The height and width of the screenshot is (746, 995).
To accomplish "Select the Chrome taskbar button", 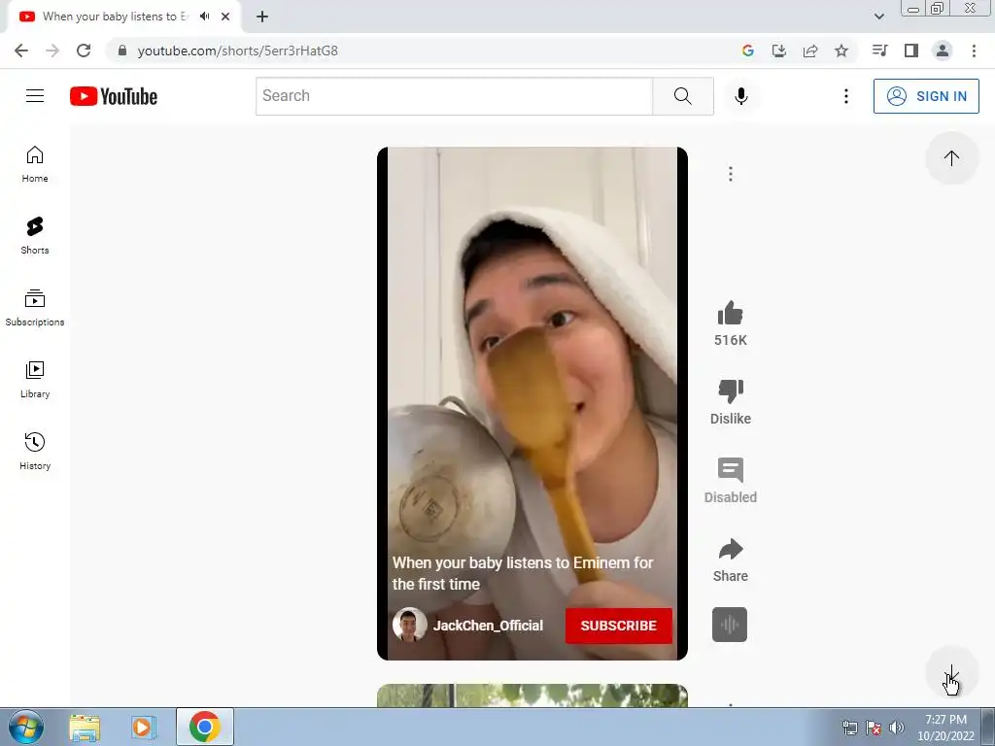I will point(204,727).
